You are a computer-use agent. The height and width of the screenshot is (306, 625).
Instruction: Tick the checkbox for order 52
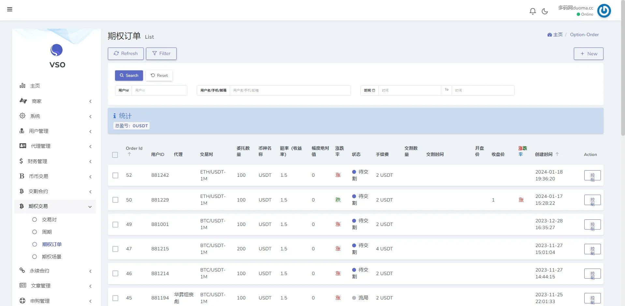[115, 175]
